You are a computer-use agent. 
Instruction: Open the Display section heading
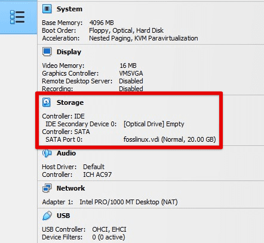[x=69, y=52]
